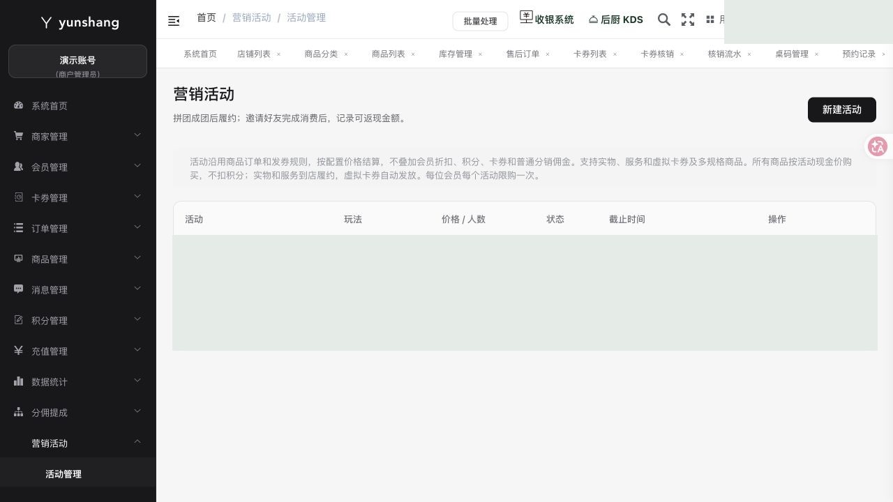The image size is (893, 502).
Task: Expand the 订单管理 menu chevron
Action: tap(137, 227)
